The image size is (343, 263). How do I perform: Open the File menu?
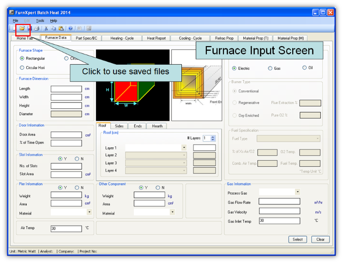[x=15, y=21]
